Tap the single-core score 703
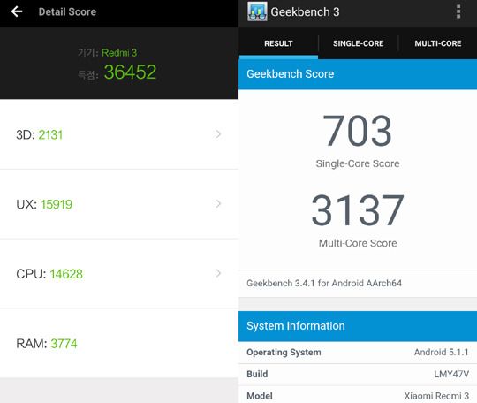This screenshot has height=403, width=477. click(x=358, y=131)
